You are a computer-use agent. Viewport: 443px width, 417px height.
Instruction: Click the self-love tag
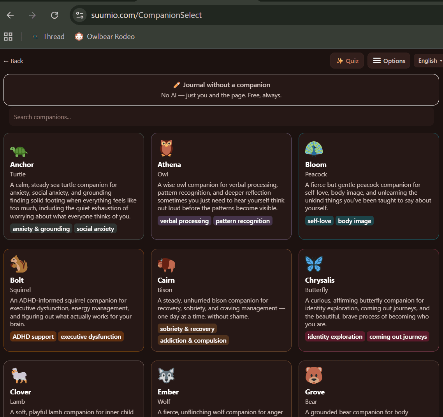pos(319,221)
